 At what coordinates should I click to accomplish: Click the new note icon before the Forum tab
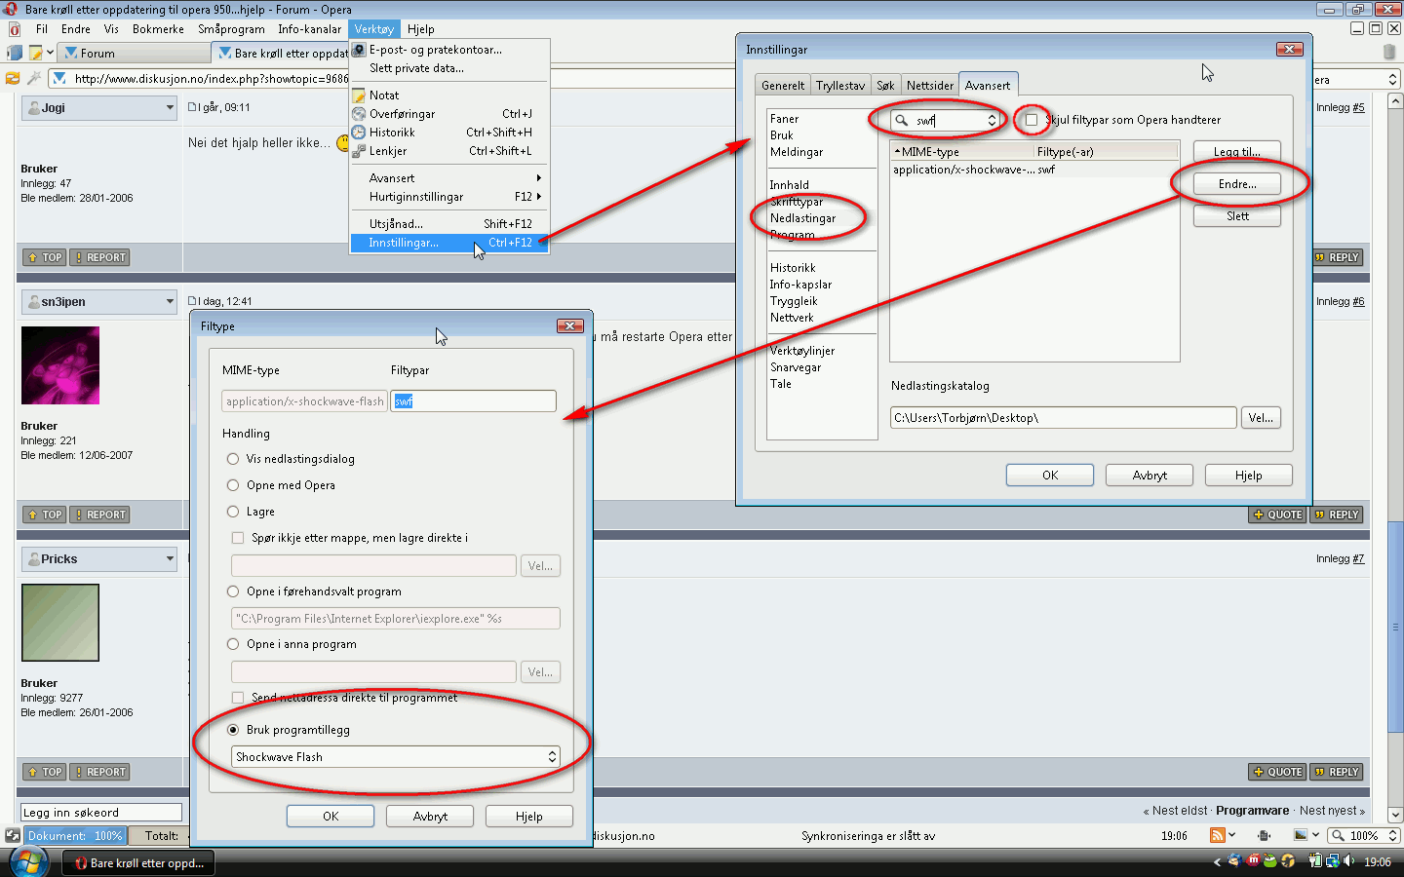pyautogui.click(x=36, y=53)
